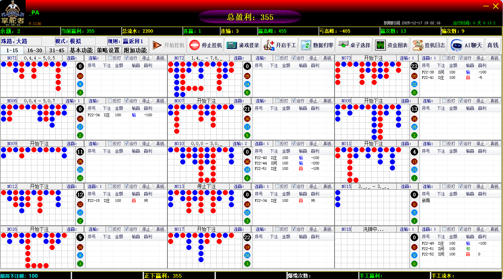The width and height of the screenshot is (503, 279).
Task: Switch to the 16-30 tables tab
Action: [x=34, y=50]
